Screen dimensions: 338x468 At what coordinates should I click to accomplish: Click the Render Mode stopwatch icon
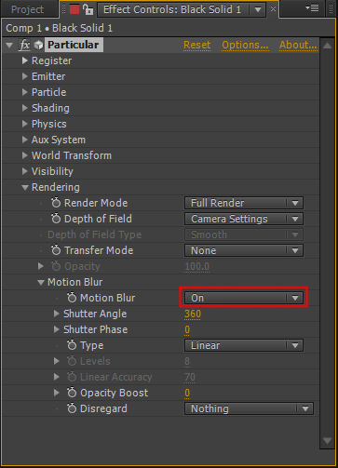point(56,203)
